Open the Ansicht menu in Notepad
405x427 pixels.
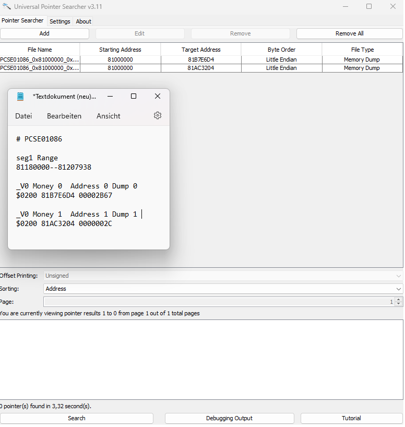pos(109,116)
